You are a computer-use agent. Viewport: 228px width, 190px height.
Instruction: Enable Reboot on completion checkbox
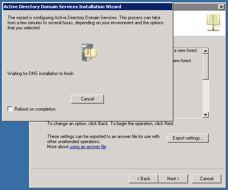pos(10,109)
